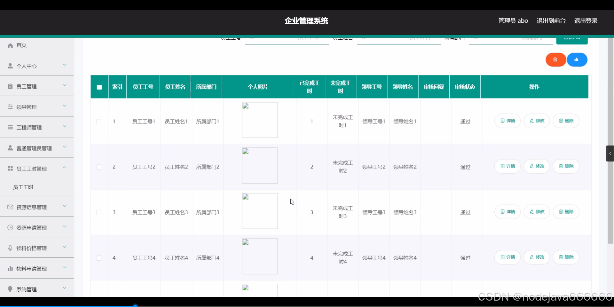Image resolution: width=614 pixels, height=307 pixels.
Task: Click 退出到前台 link in header
Action: point(551,21)
